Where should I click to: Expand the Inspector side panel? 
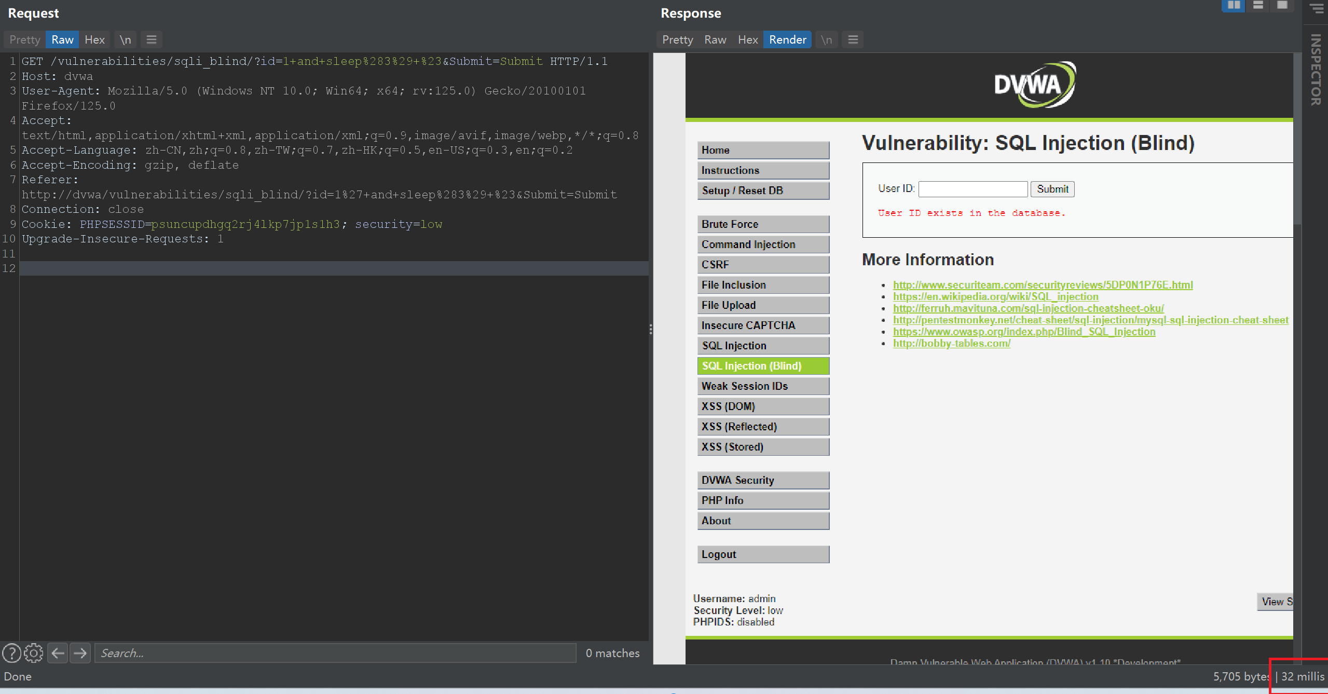pos(1316,70)
